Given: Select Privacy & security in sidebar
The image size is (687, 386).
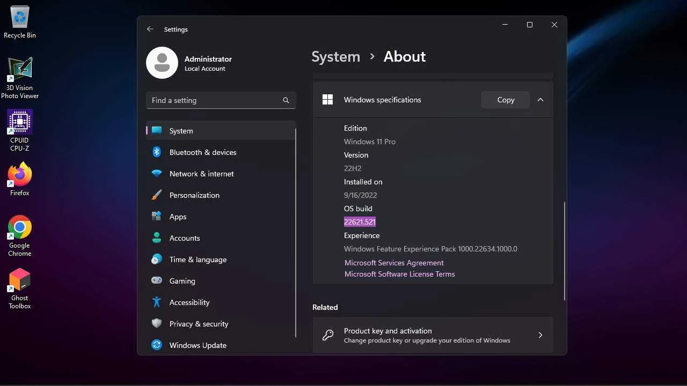Looking at the screenshot, I should pyautogui.click(x=221, y=324).
